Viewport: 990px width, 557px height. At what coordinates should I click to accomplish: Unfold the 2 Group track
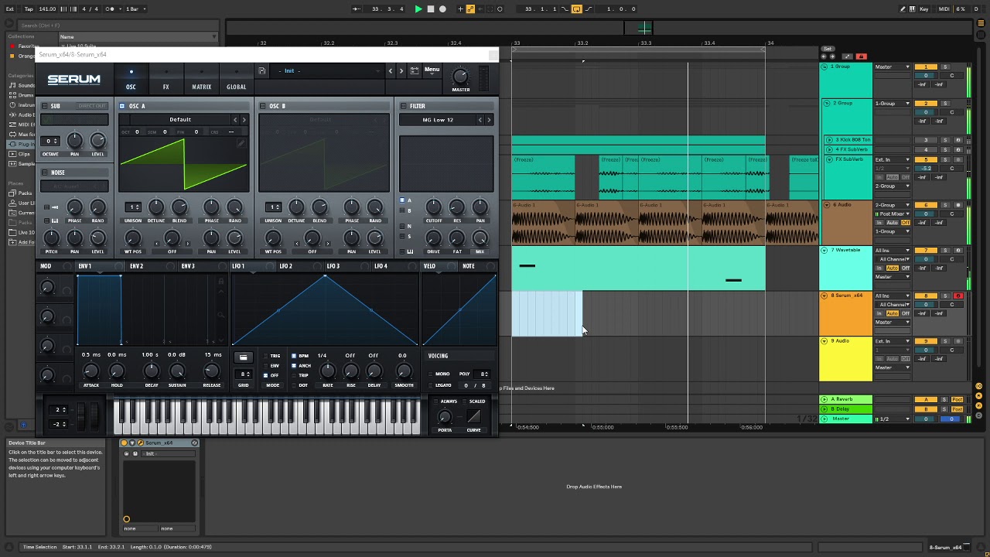826,104
